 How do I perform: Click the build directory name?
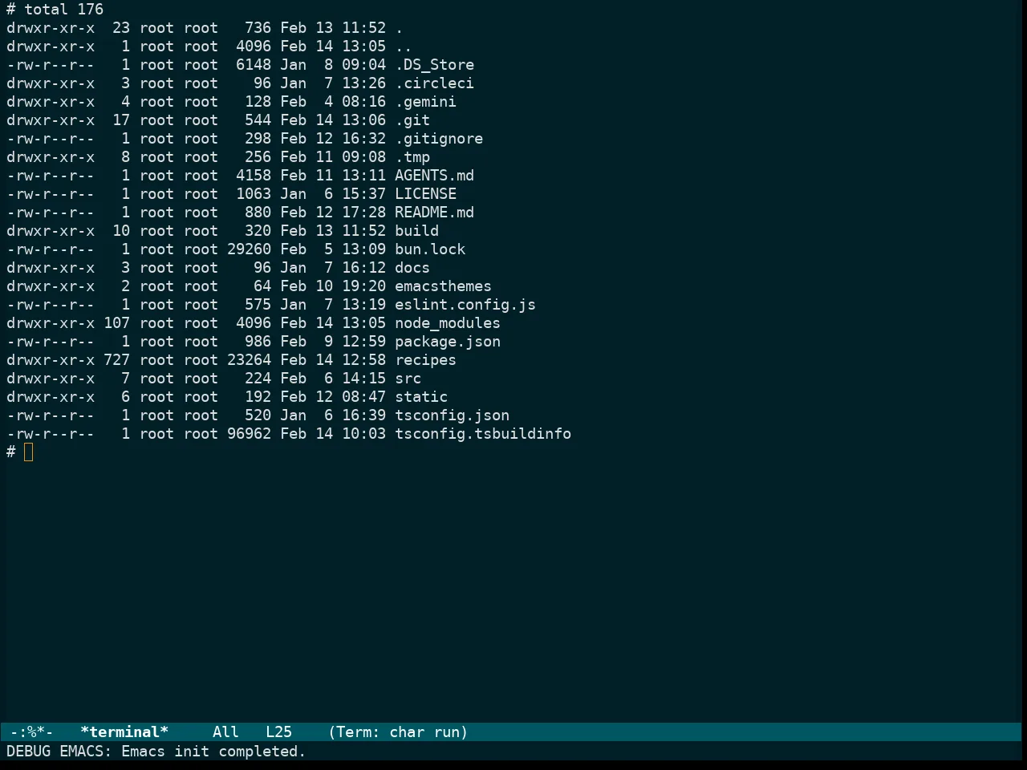[416, 231]
